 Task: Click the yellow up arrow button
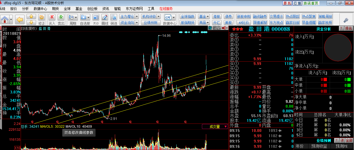click(x=31, y=17)
